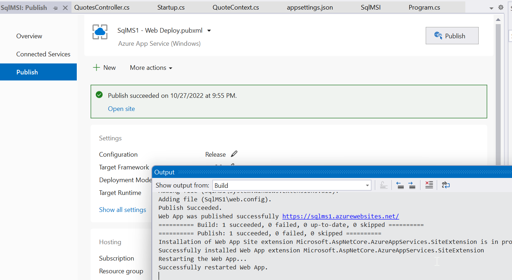
Task: Select Publish in the left navigation
Action: pyautogui.click(x=38, y=72)
